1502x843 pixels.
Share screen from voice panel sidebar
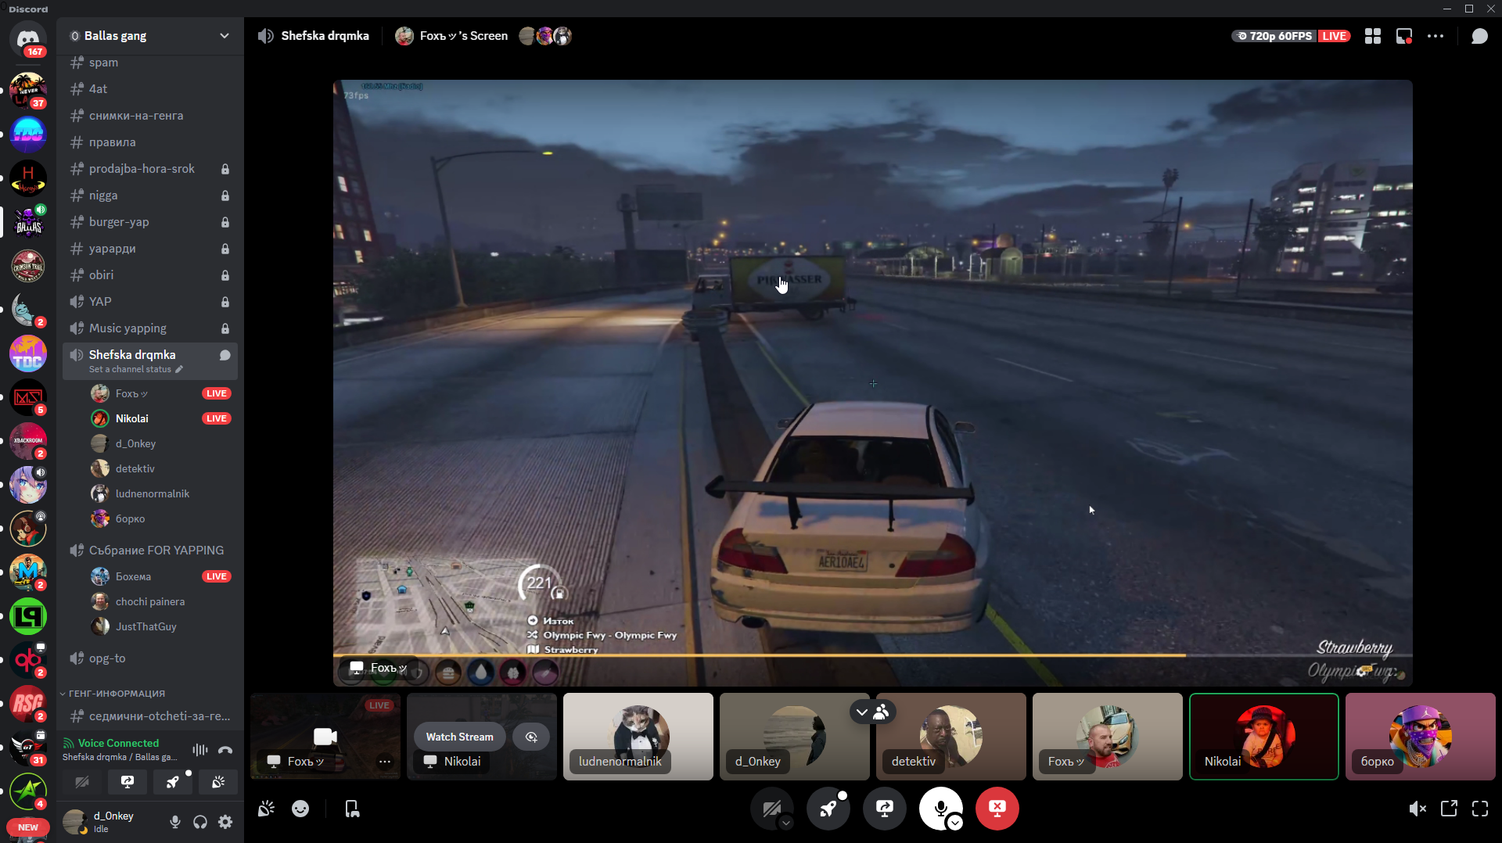pos(128,781)
